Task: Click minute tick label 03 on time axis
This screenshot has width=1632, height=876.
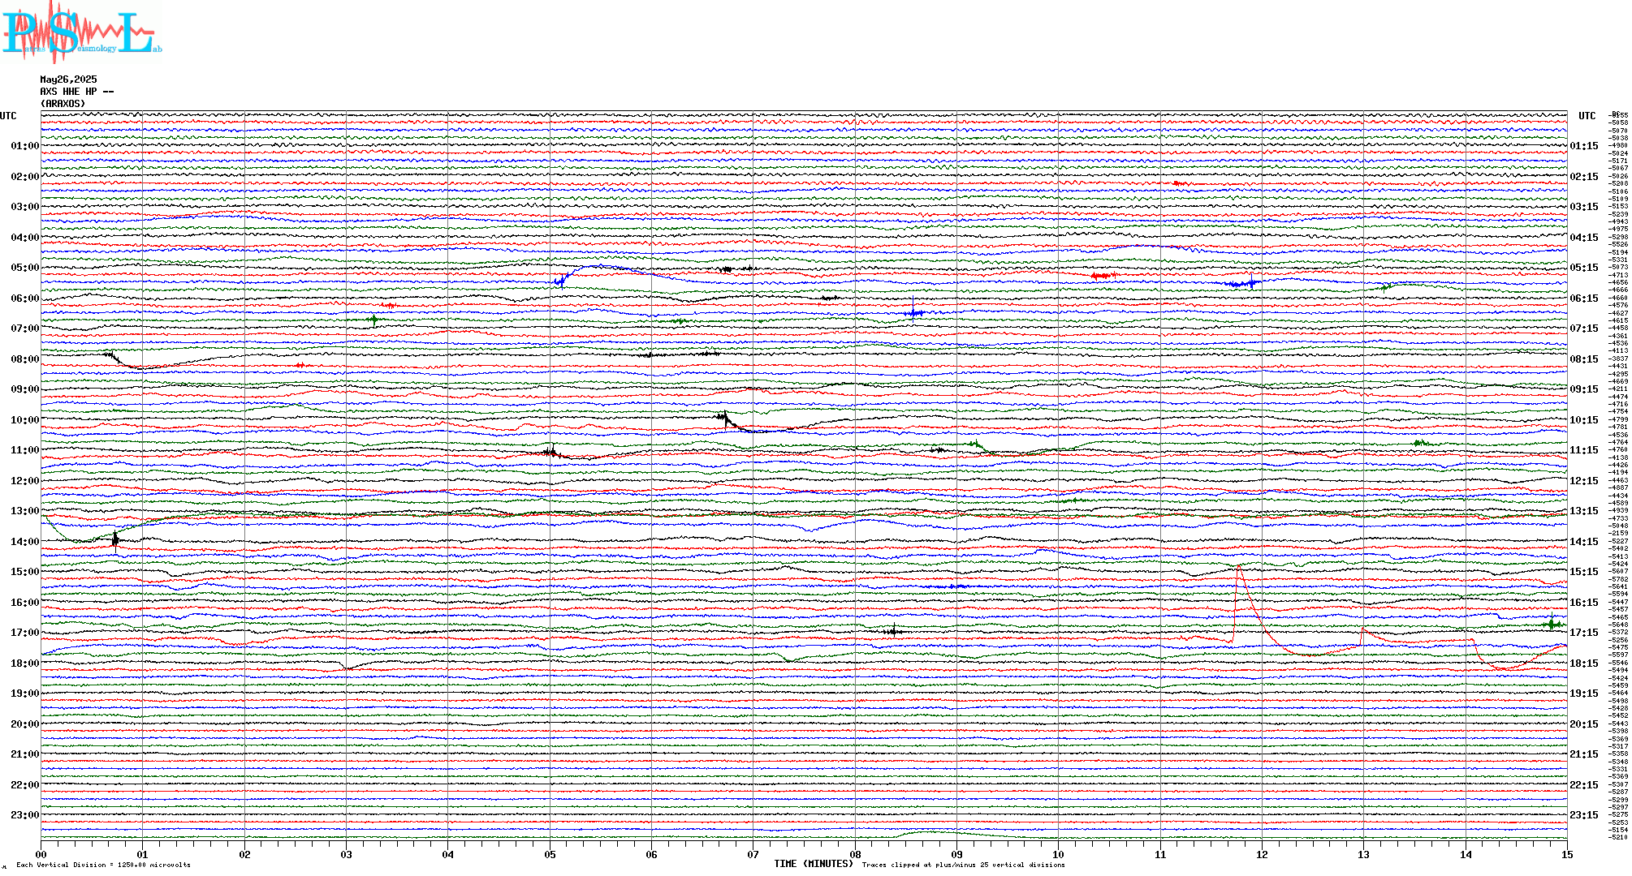Action: tap(346, 854)
